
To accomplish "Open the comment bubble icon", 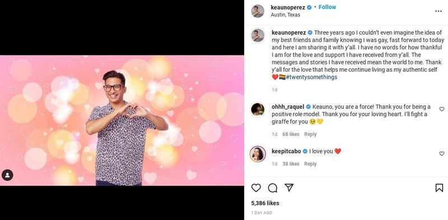I will click(273, 188).
